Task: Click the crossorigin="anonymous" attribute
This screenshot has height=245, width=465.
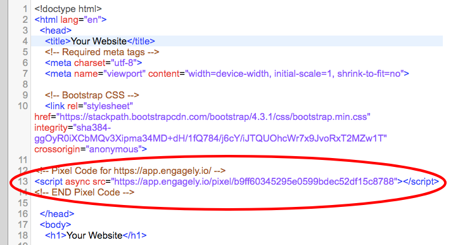Action: coord(91,149)
